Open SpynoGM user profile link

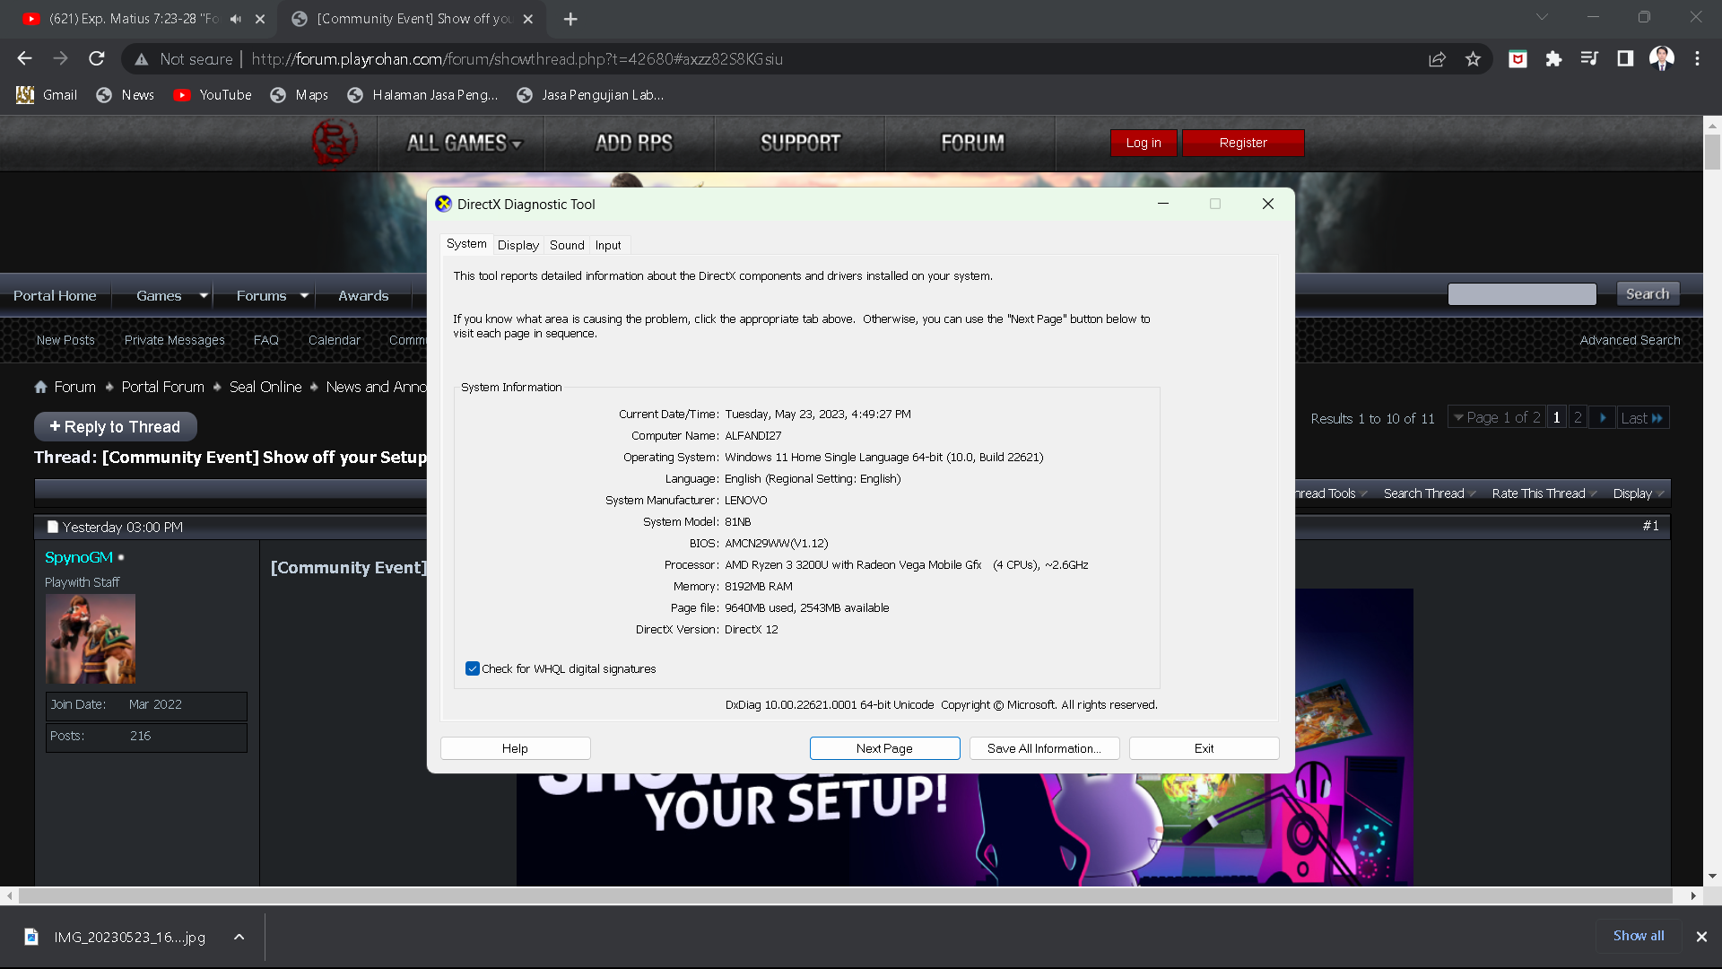coord(79,557)
